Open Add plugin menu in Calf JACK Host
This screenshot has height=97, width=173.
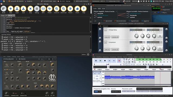tap(105, 26)
